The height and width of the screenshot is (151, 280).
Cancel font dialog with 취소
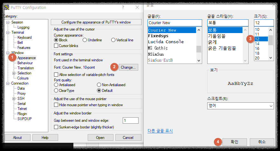(262, 142)
